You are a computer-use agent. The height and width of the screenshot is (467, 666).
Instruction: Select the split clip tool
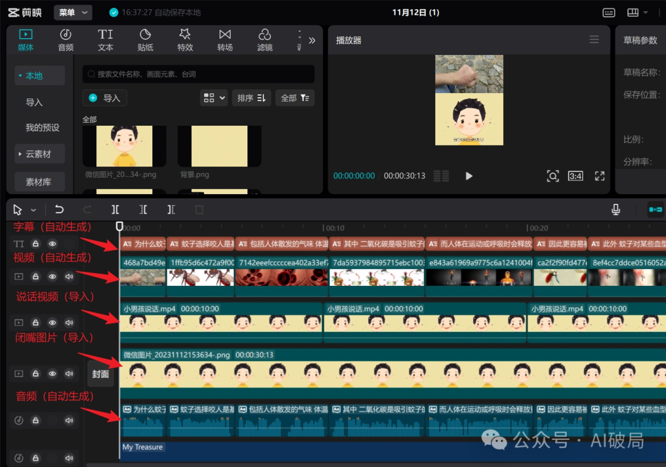click(x=115, y=209)
